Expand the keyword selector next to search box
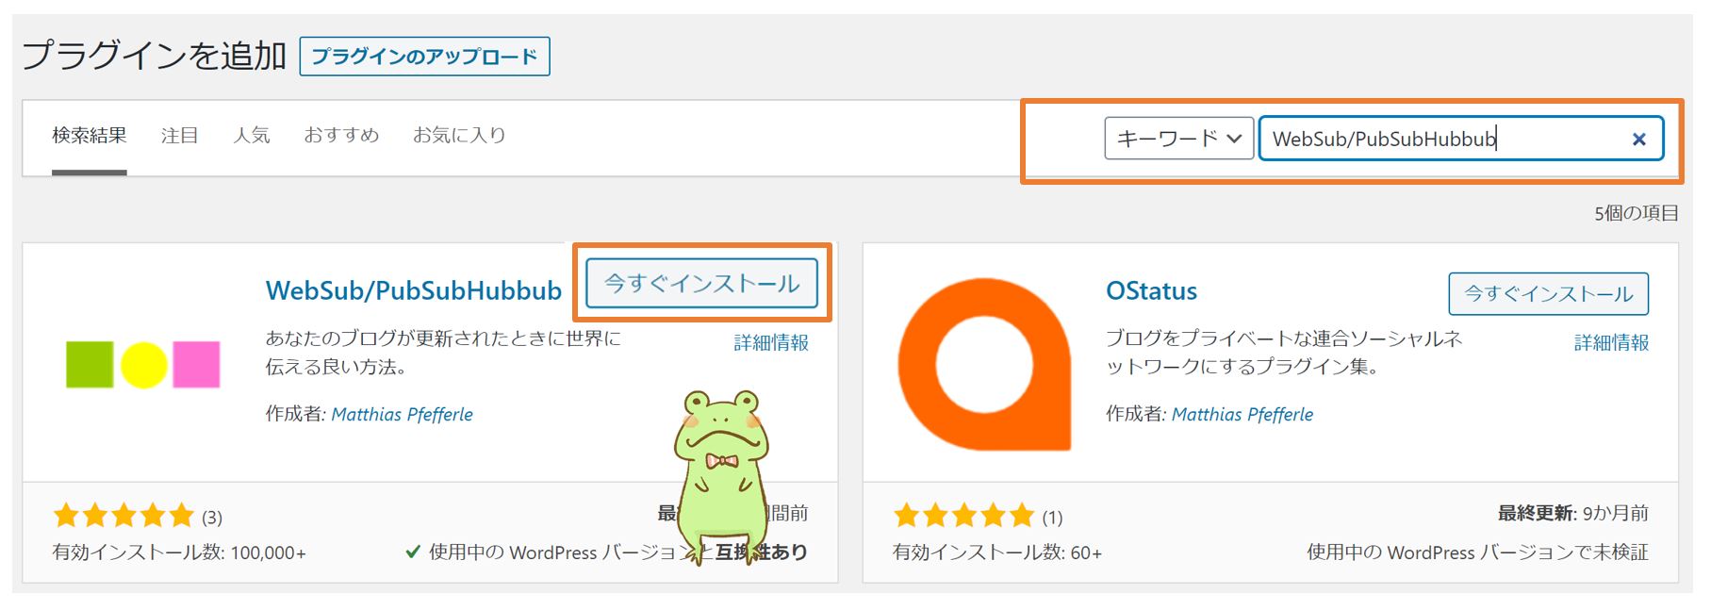Screen dimensions: 1711x610 tap(1177, 140)
